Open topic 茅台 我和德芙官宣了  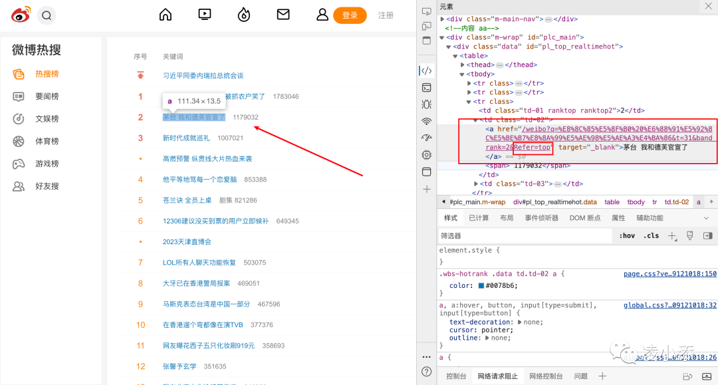click(194, 117)
